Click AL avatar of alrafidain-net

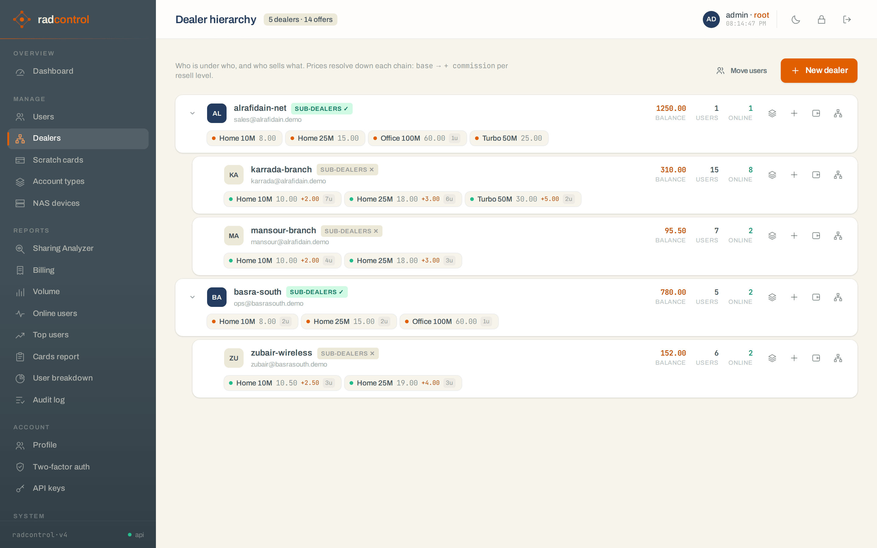[217, 114]
